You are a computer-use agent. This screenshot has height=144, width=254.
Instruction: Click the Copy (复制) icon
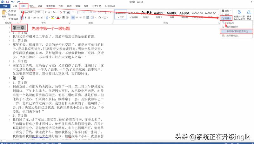10,15
